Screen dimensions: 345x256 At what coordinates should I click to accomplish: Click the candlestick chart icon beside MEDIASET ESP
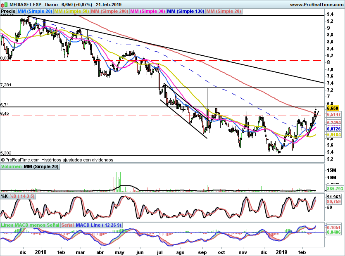point(5,5)
